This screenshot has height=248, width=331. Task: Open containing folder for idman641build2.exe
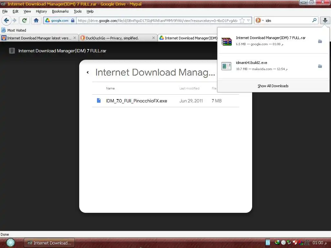(x=320, y=66)
